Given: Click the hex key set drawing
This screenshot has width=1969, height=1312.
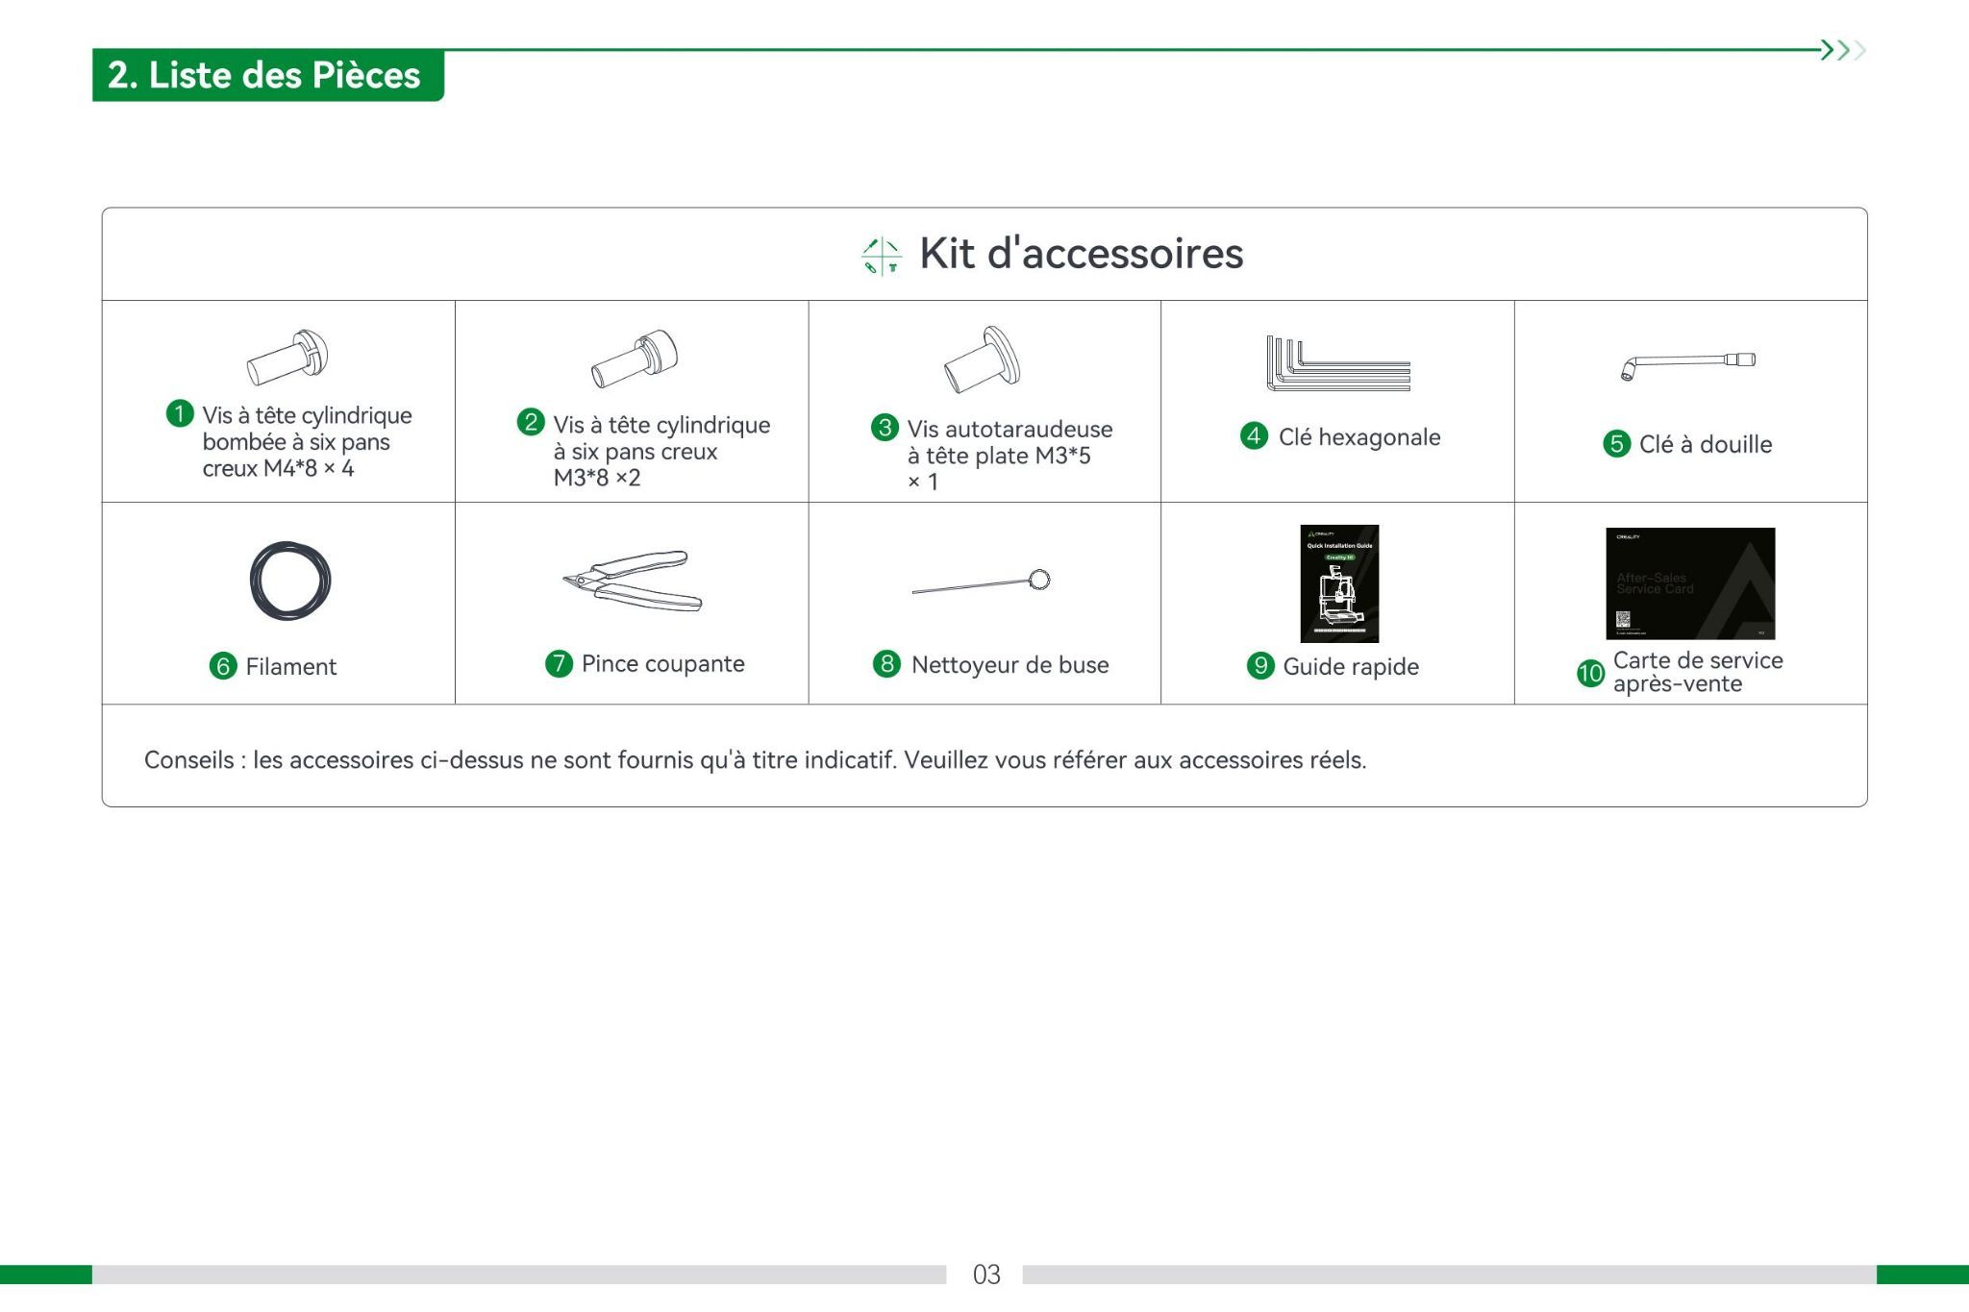Looking at the screenshot, I should coord(1337,364).
